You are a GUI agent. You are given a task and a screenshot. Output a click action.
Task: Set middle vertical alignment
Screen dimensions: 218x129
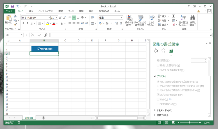(74, 18)
